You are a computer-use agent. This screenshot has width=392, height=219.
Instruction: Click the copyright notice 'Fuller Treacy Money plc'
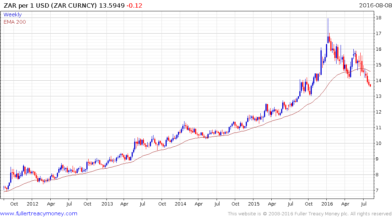click(322, 214)
